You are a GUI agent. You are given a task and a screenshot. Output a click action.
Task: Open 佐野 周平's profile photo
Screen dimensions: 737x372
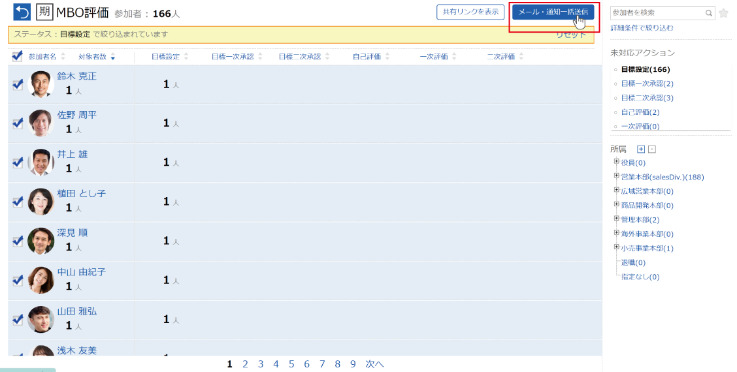41,123
